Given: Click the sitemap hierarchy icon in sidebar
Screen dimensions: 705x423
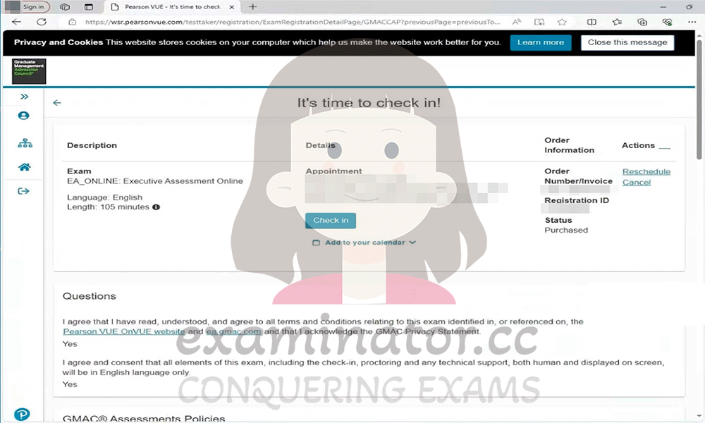Looking at the screenshot, I should point(25,143).
